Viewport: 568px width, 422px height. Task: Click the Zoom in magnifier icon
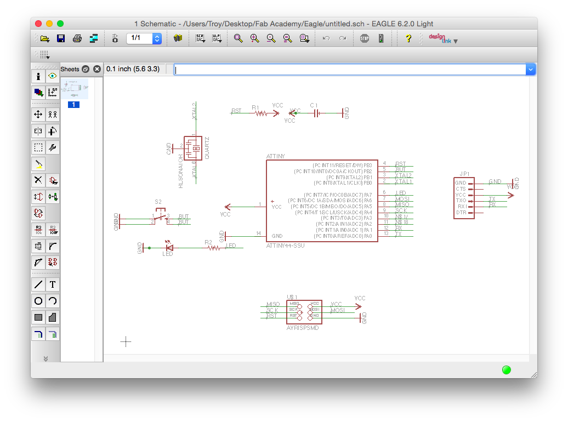(x=254, y=38)
